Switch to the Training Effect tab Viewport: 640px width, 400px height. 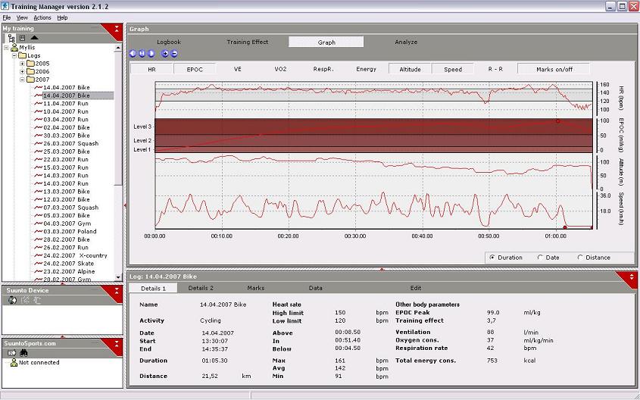click(x=248, y=42)
